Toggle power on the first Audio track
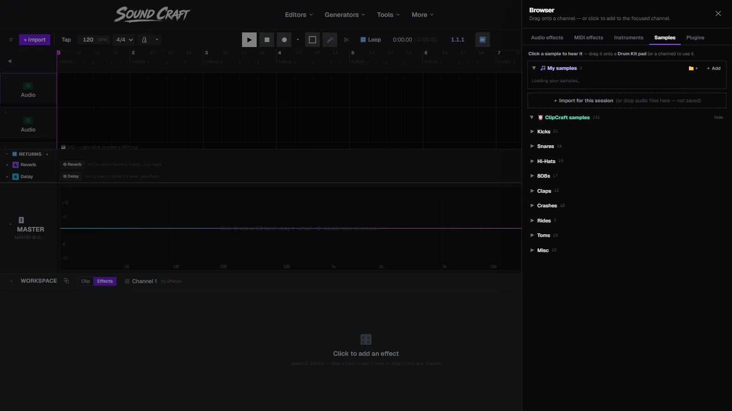732x411 pixels. pyautogui.click(x=28, y=85)
